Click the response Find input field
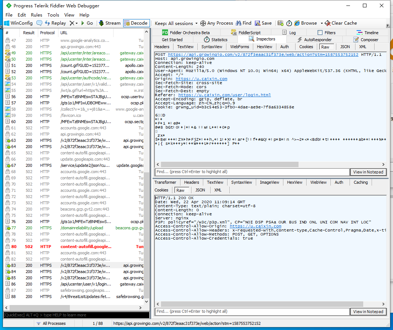 [251, 312]
